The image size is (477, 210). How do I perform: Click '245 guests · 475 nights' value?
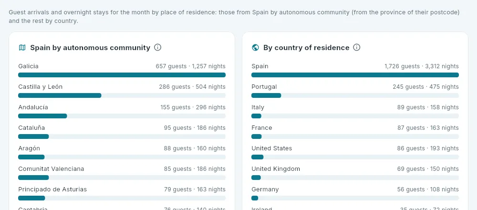coord(425,87)
